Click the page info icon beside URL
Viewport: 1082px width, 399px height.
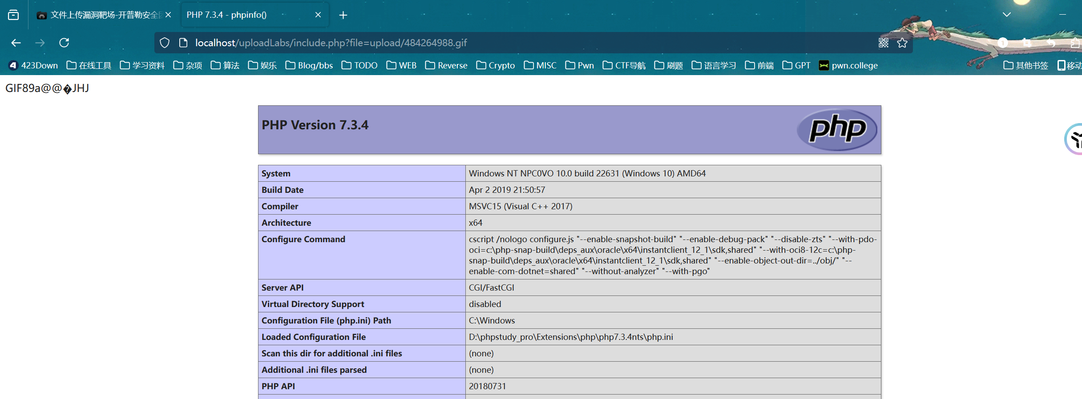(x=183, y=43)
